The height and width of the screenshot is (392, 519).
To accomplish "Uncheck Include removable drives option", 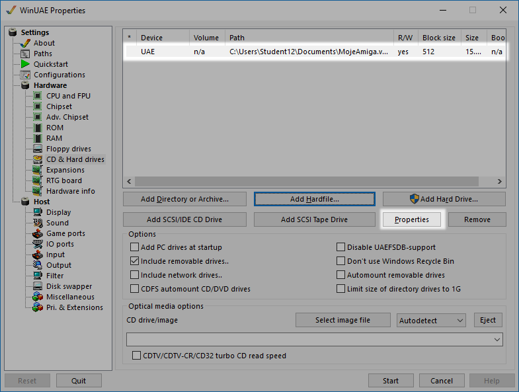I will tap(136, 261).
